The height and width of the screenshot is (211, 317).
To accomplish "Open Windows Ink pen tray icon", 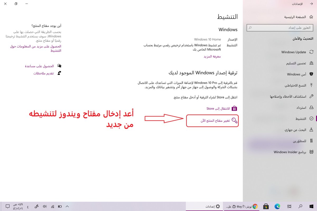I will pos(37,206).
